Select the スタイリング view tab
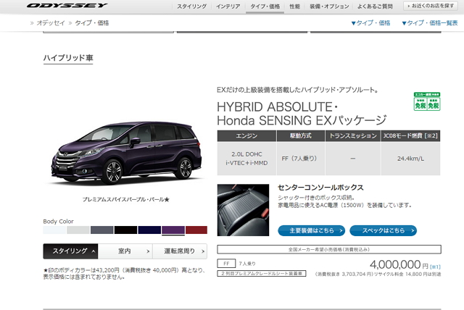 pos(70,251)
